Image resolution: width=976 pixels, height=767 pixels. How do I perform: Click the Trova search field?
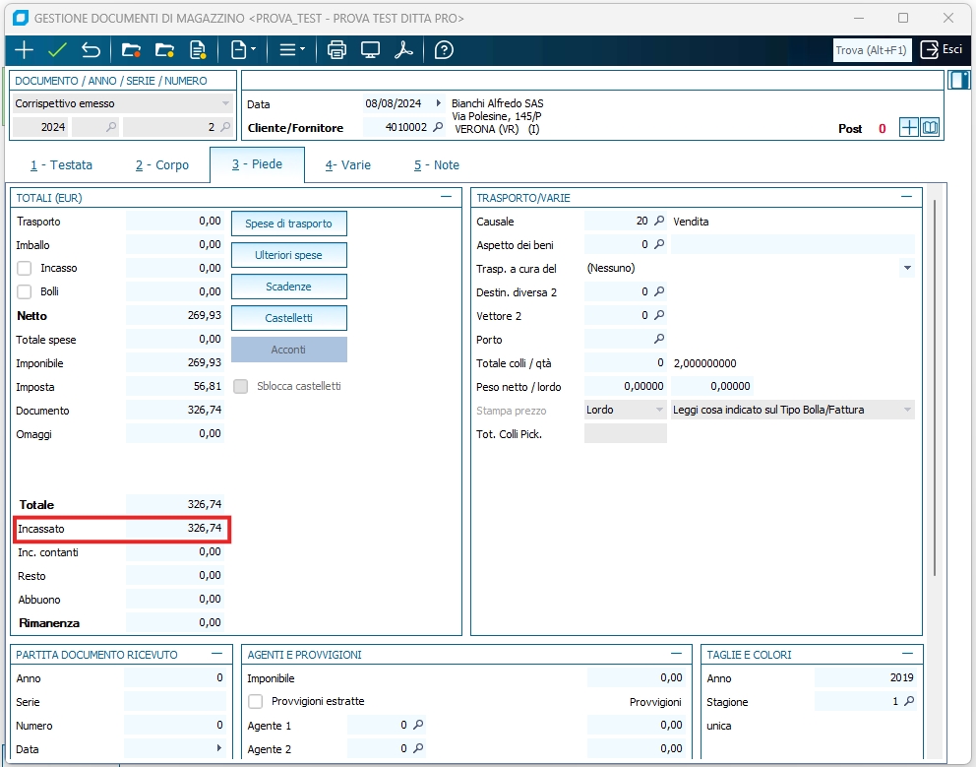click(x=872, y=50)
